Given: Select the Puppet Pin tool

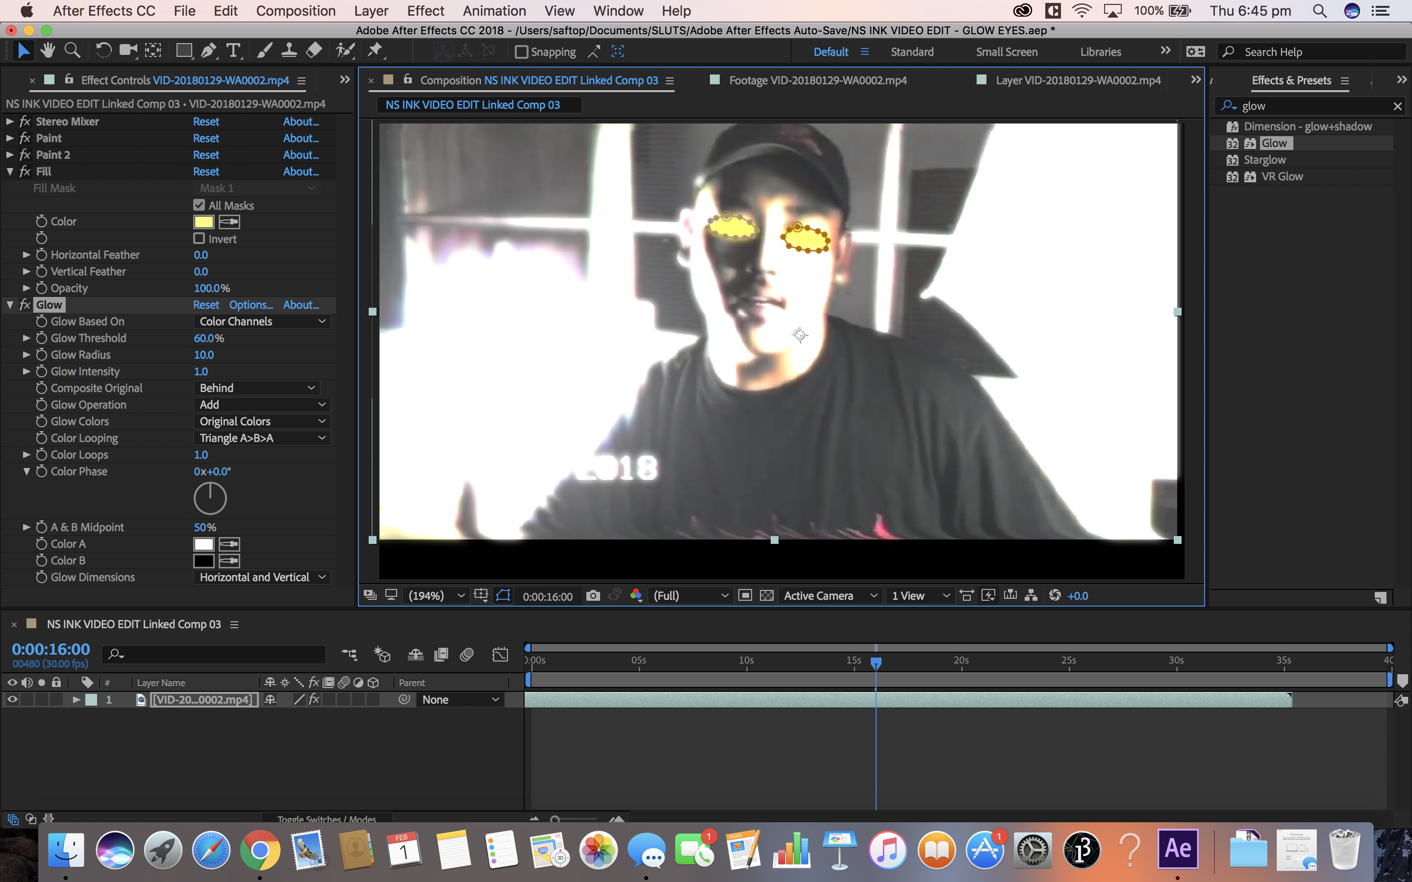Looking at the screenshot, I should (x=375, y=51).
